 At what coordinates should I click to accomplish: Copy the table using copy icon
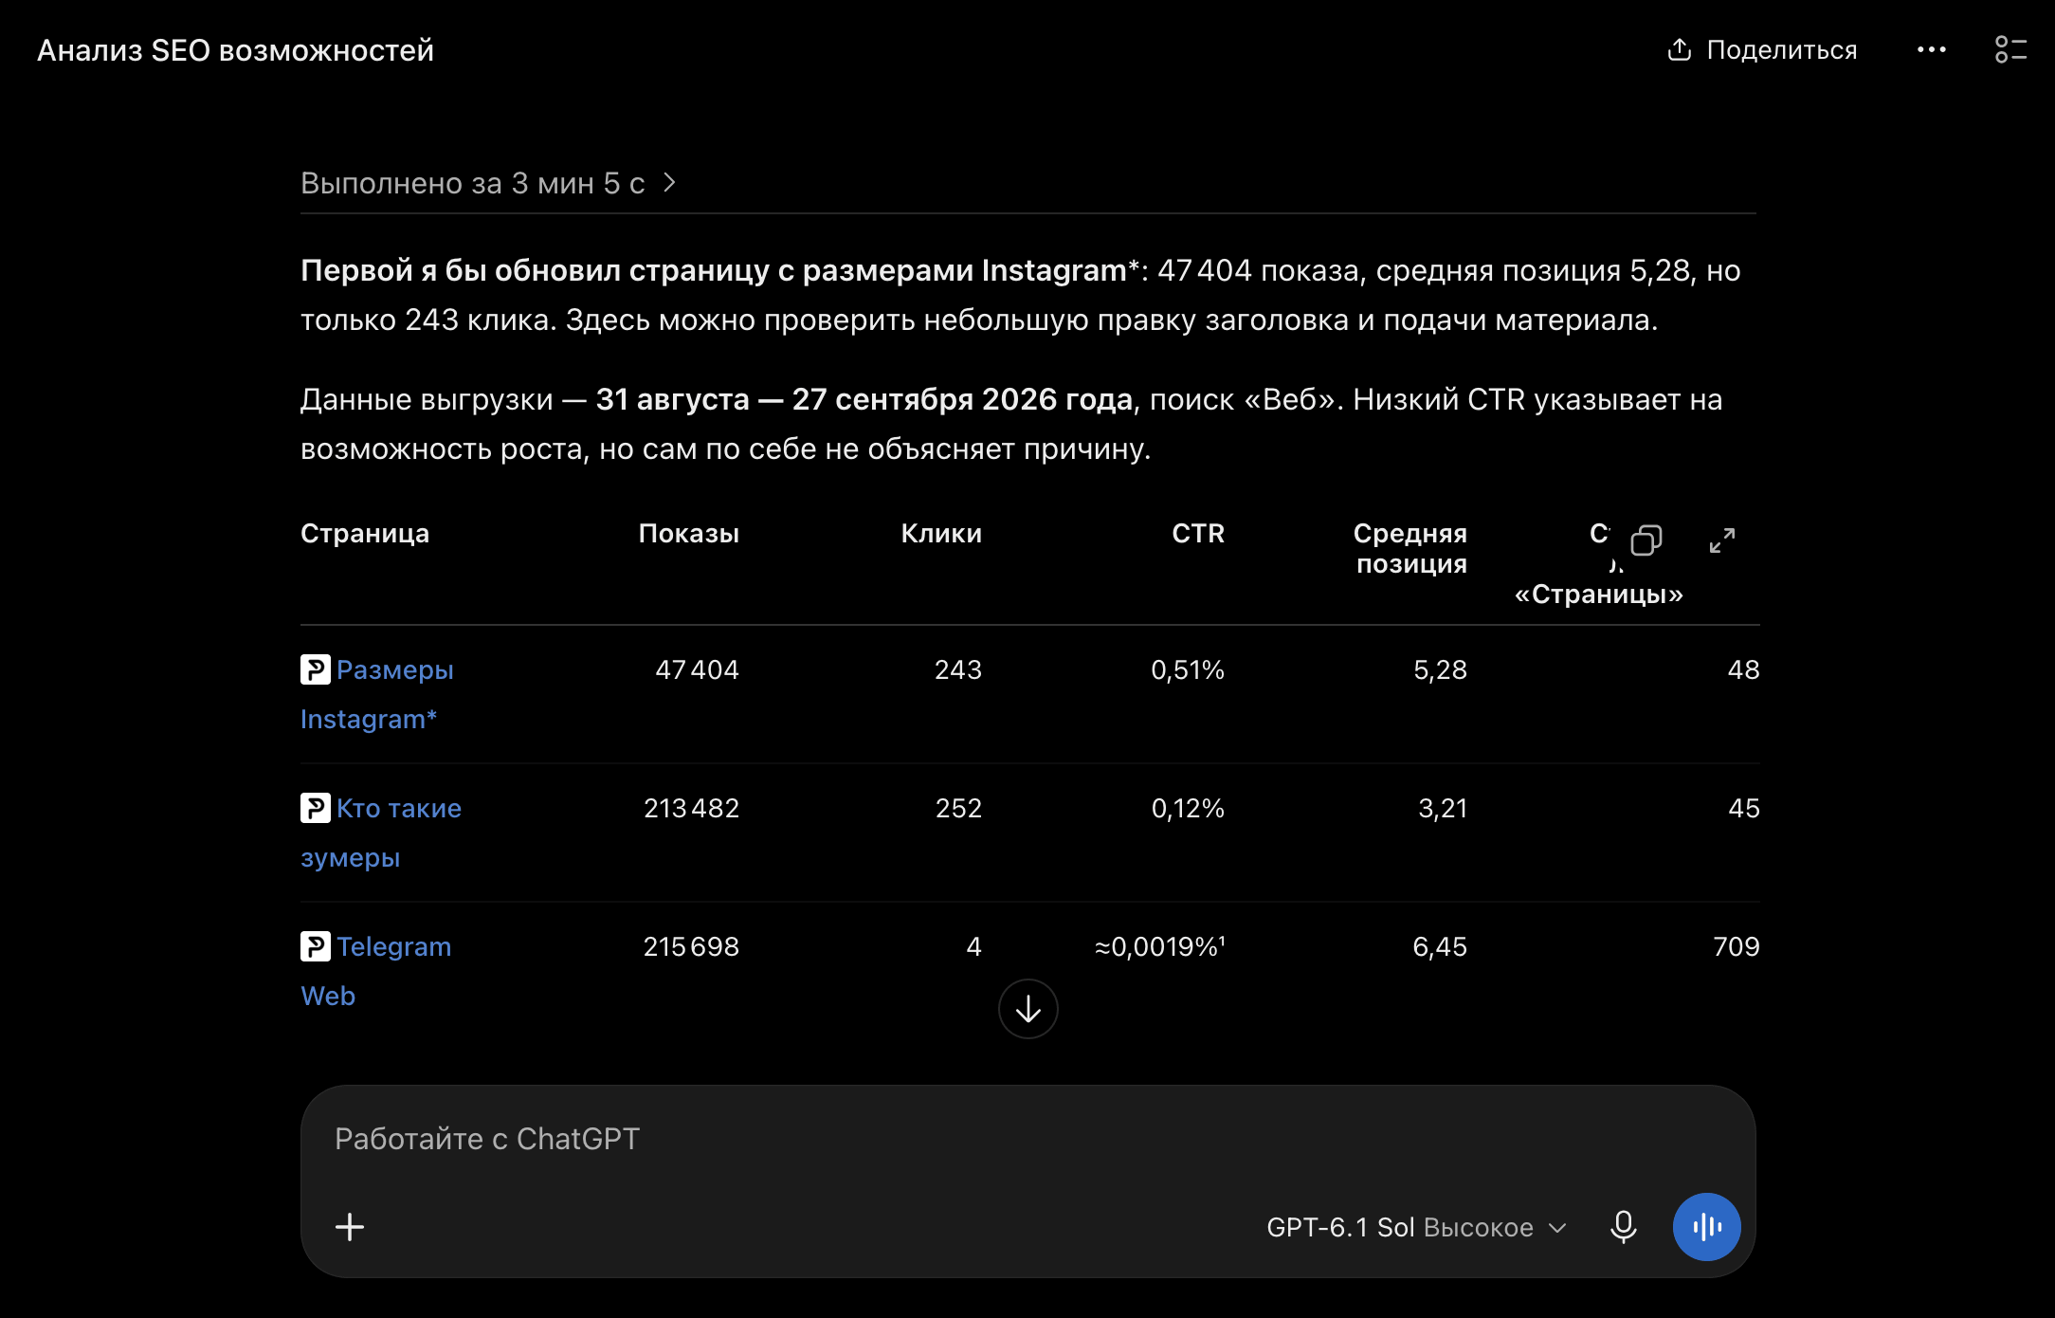(x=1646, y=540)
